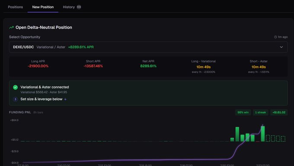Click the '+8289.61% APR' label
Screen dimensions: 294x166
click(81, 47)
